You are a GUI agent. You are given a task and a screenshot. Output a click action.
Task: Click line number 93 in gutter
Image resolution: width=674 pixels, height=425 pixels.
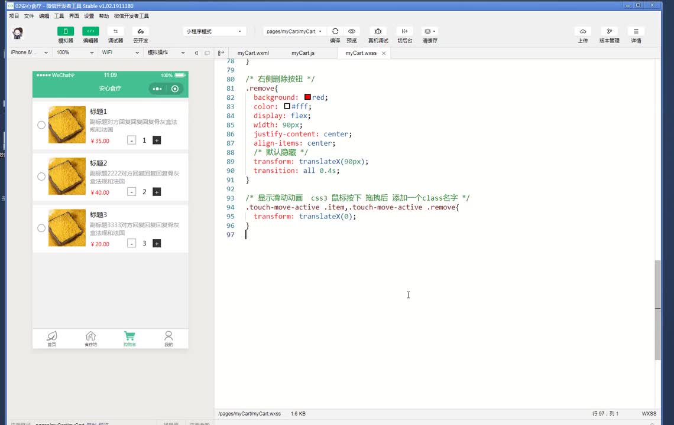pos(231,198)
